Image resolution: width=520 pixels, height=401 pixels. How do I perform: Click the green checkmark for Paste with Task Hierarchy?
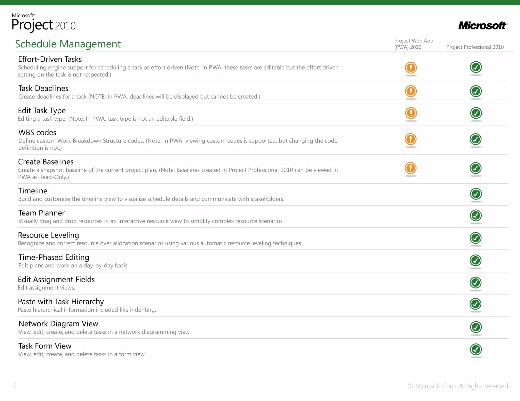[x=476, y=304]
